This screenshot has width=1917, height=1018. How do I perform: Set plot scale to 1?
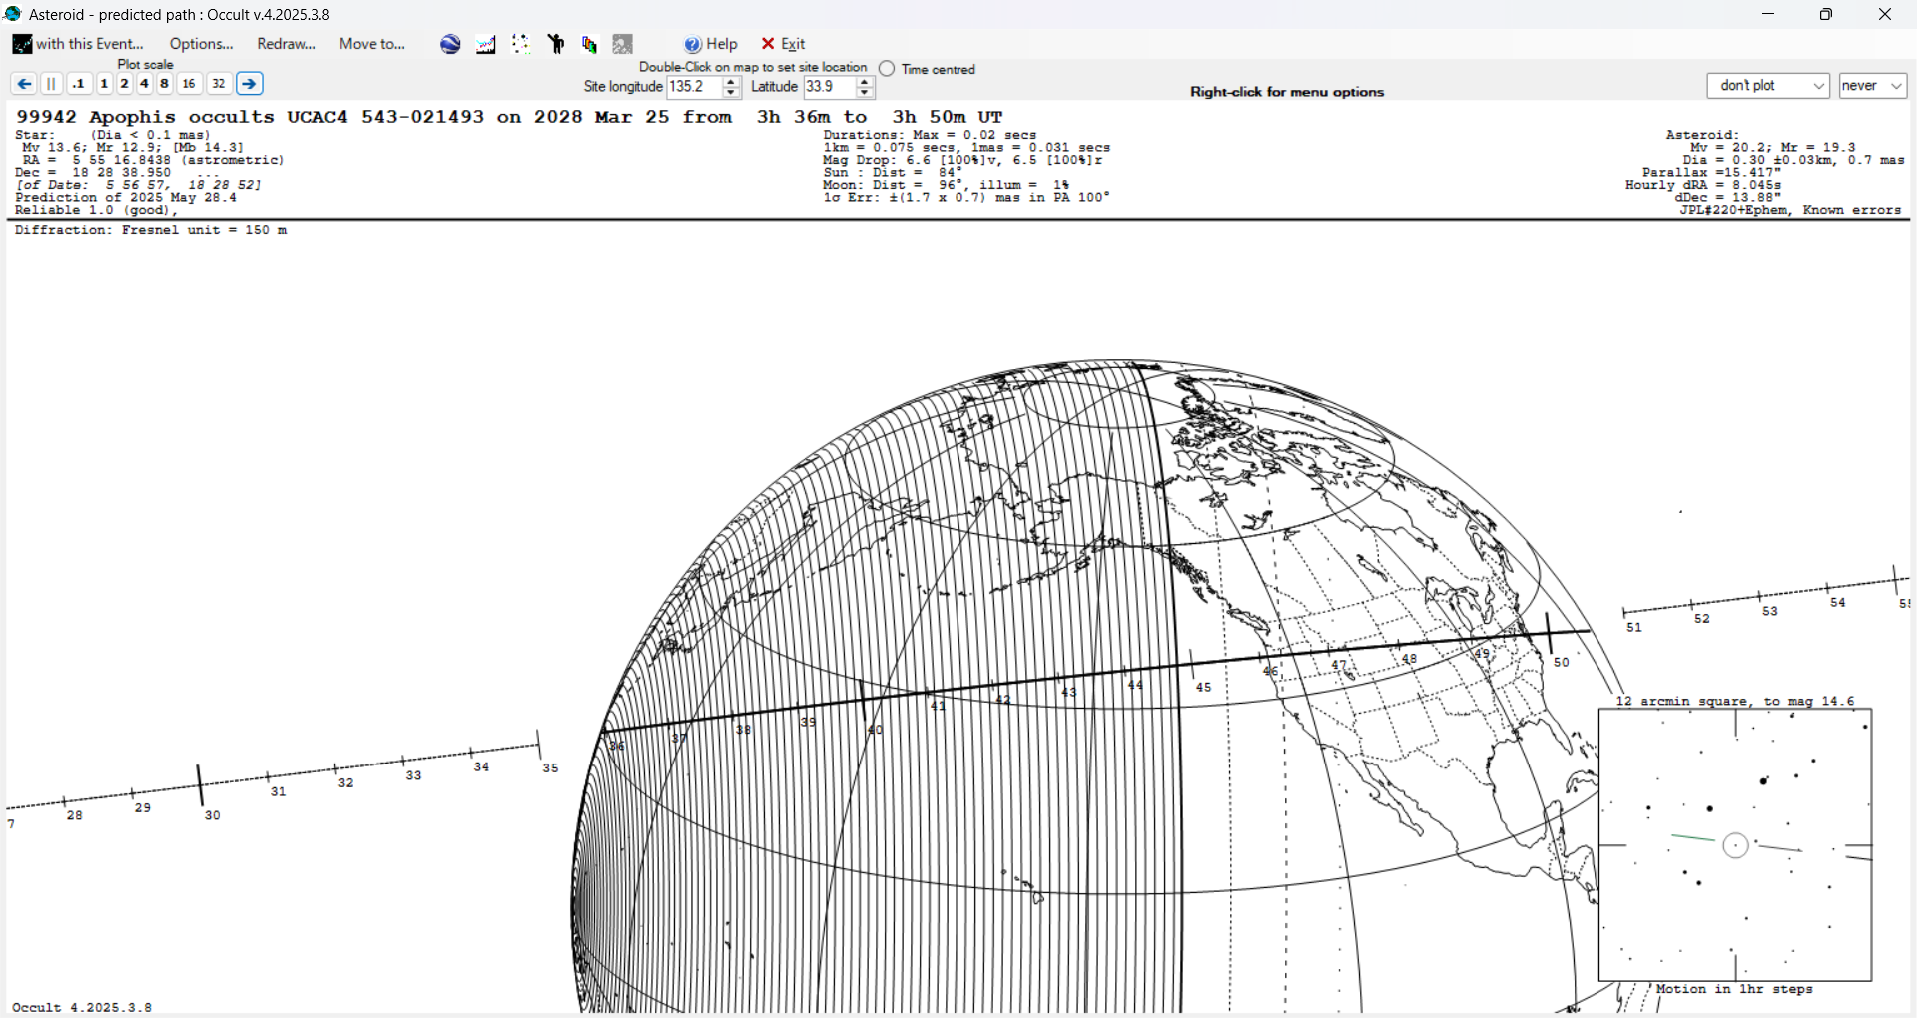click(x=104, y=84)
